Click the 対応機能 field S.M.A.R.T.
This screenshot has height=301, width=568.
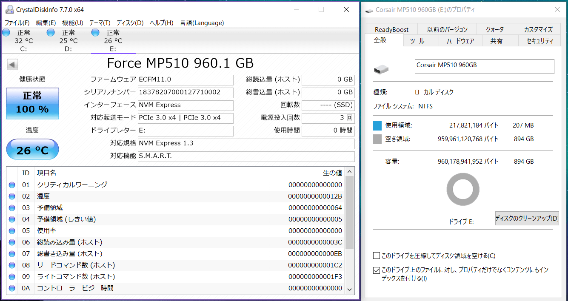pos(246,156)
